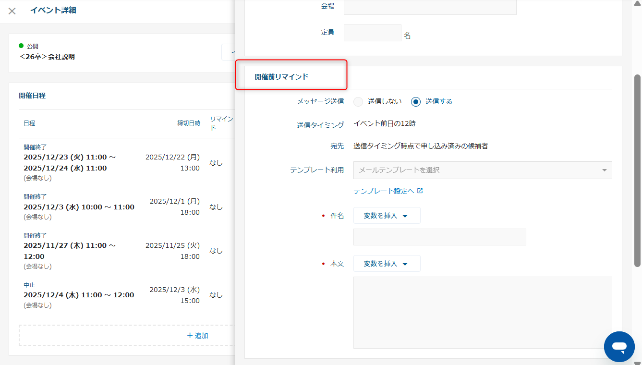Open the chat support bubble icon
This screenshot has width=642, height=365.
619,346
